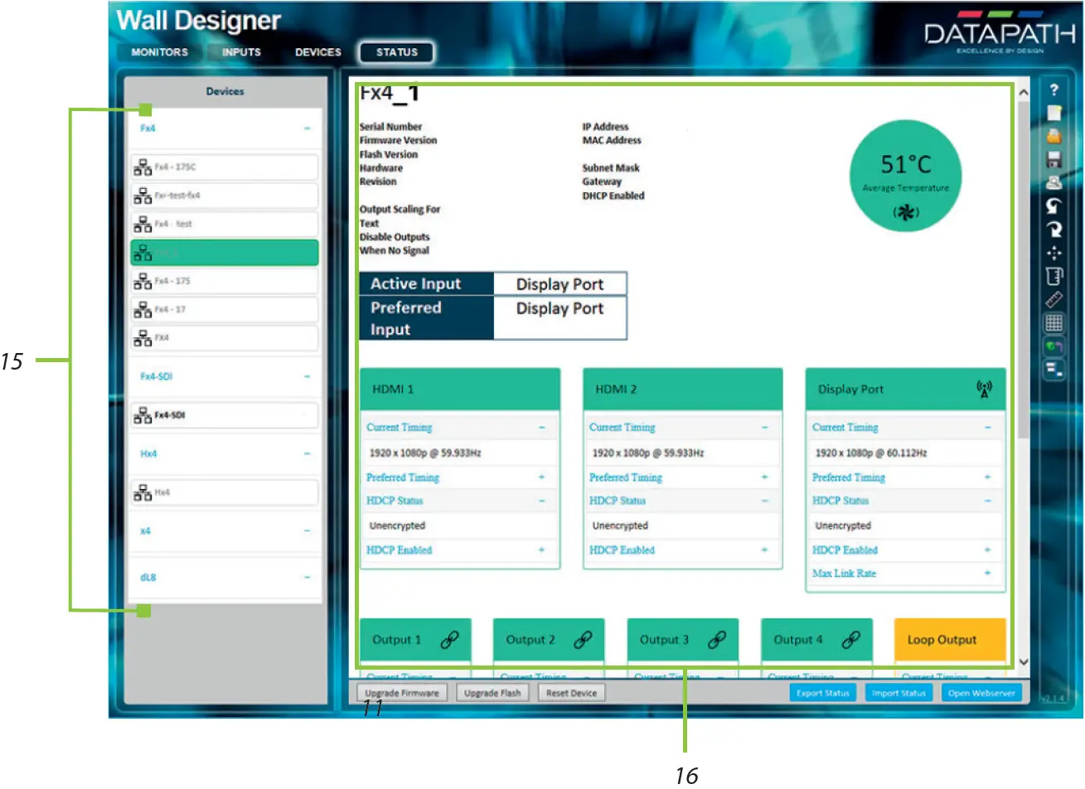Screen dimensions: 1085x789
Task: Select the four-way move arrows icon
Action: 1054,253
